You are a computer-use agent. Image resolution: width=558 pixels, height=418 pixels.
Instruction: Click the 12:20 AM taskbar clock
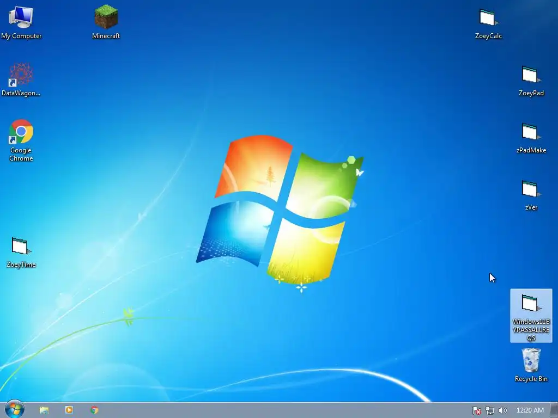click(x=530, y=410)
